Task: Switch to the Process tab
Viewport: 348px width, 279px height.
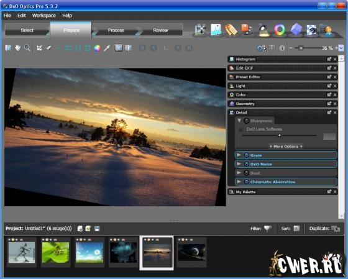Action: tap(116, 30)
